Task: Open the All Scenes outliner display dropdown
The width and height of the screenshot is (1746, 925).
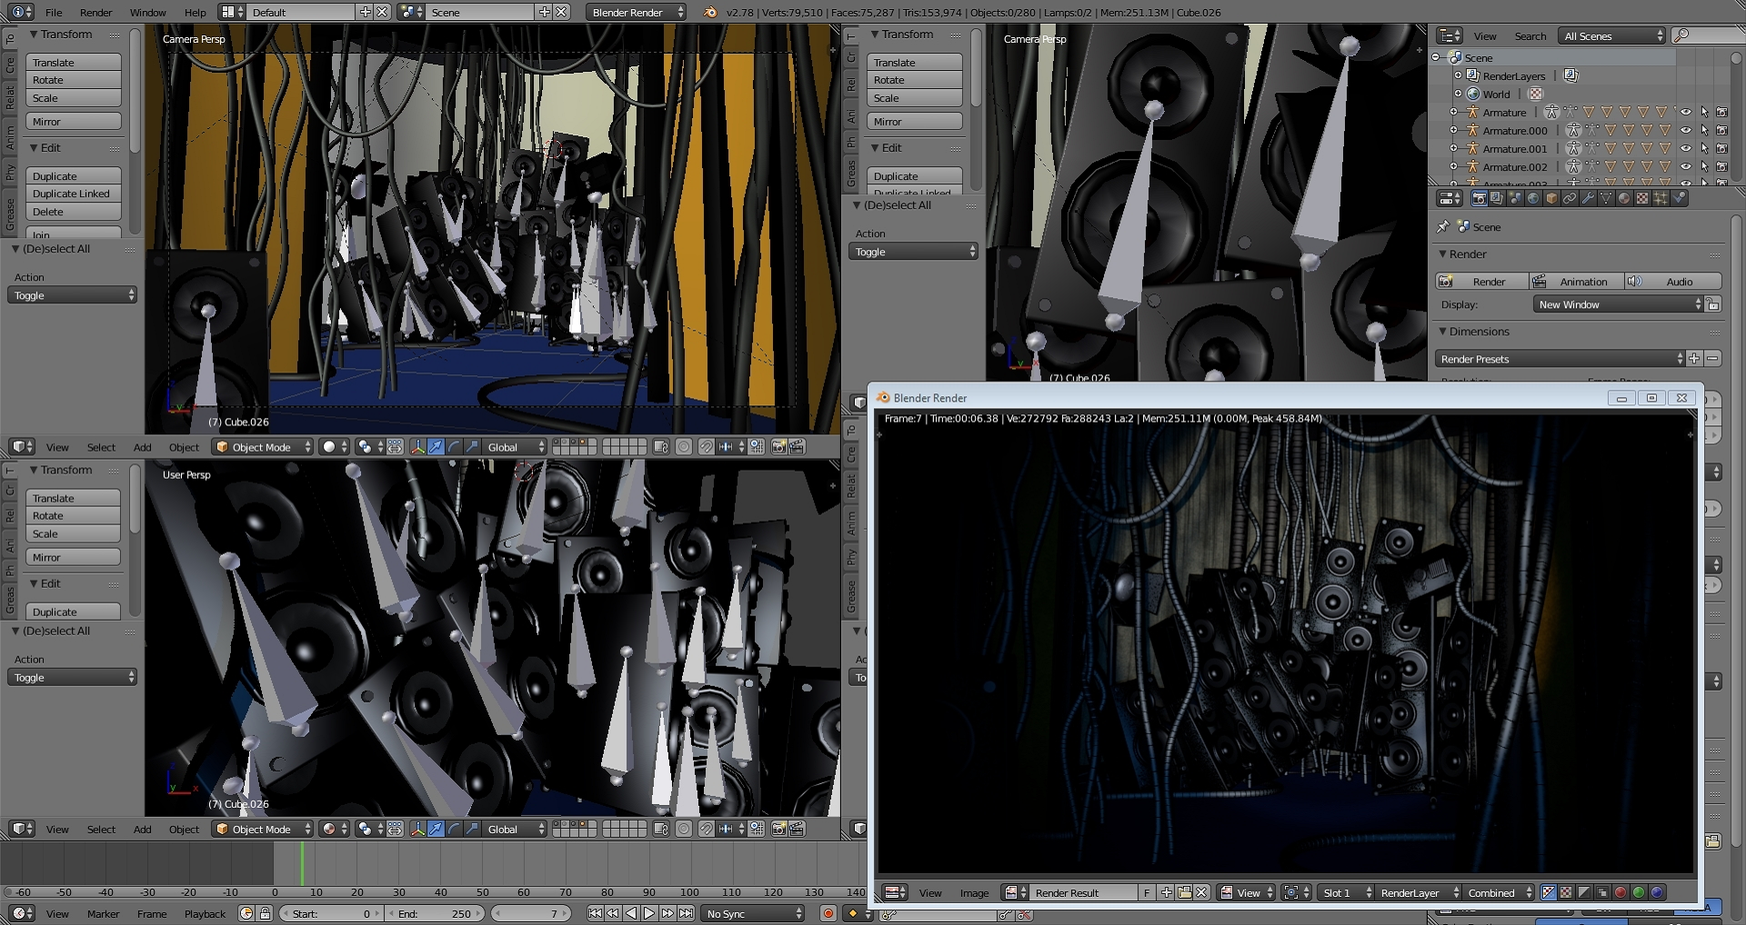Action: tap(1611, 35)
